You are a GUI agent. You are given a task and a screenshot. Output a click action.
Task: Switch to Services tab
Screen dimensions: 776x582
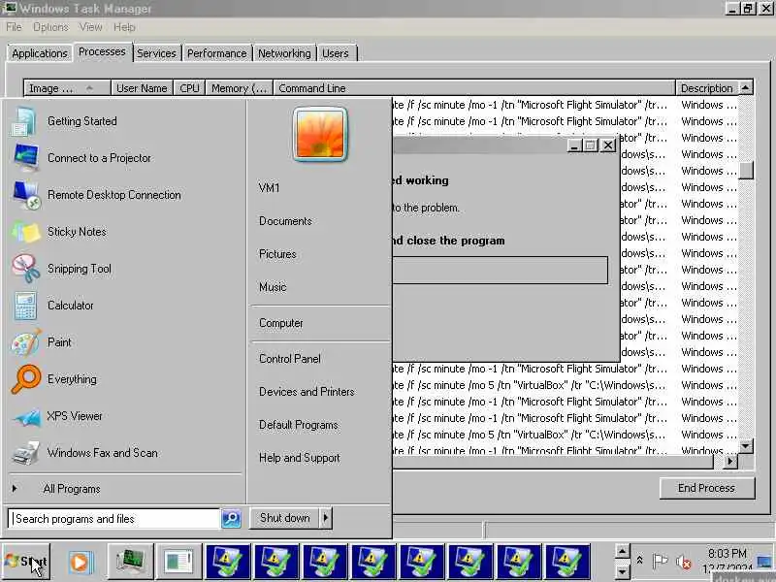[156, 53]
